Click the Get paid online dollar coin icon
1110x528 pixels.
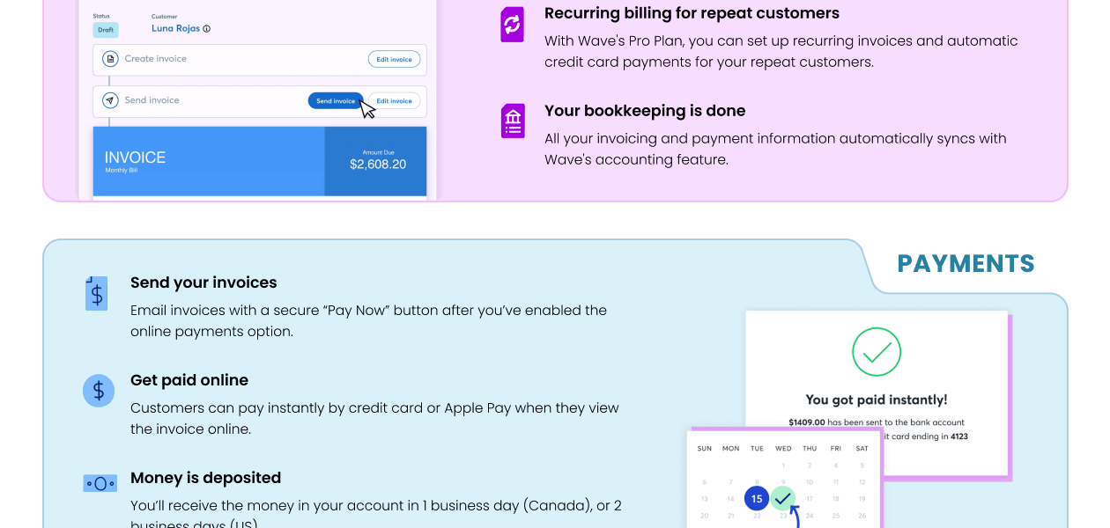99,390
